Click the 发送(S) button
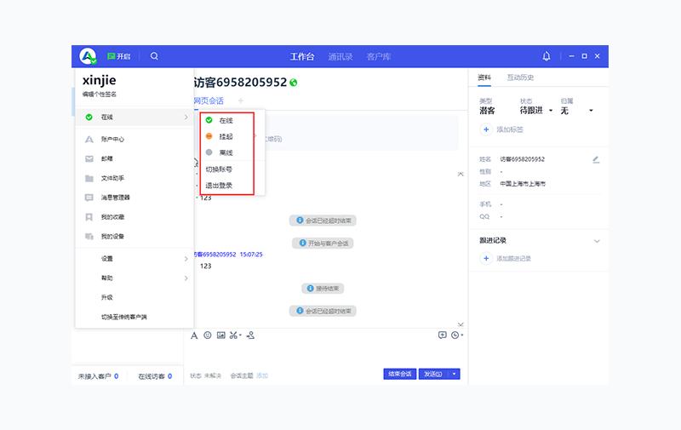The height and width of the screenshot is (430, 681). [x=433, y=374]
